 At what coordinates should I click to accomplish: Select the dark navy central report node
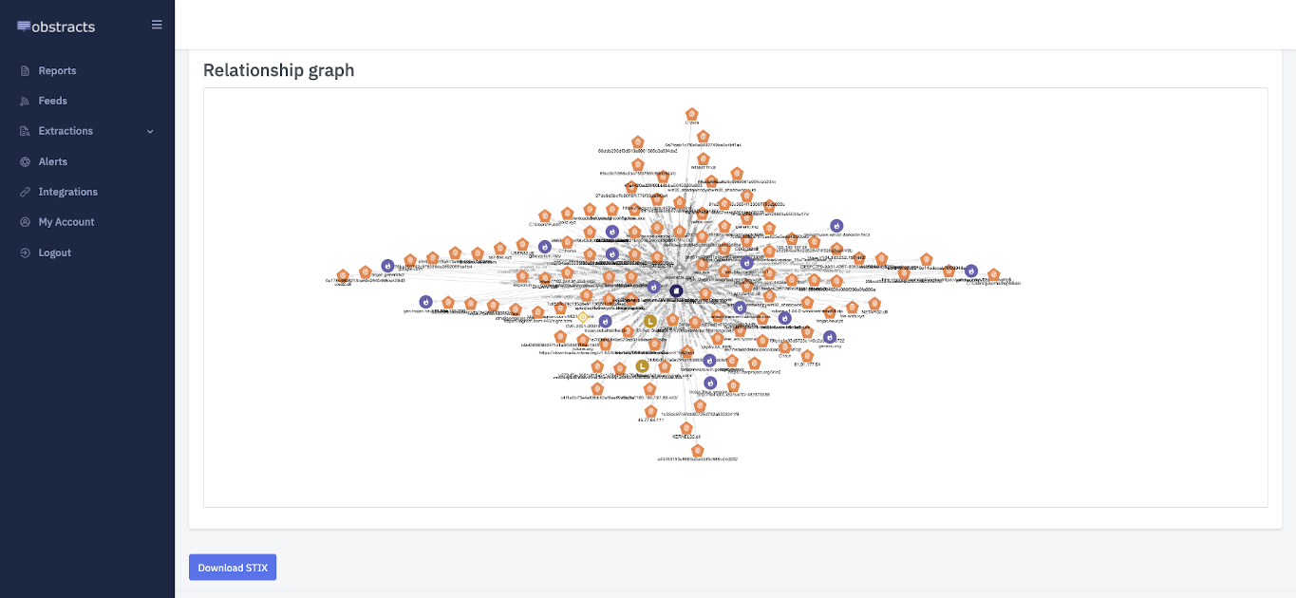point(676,290)
